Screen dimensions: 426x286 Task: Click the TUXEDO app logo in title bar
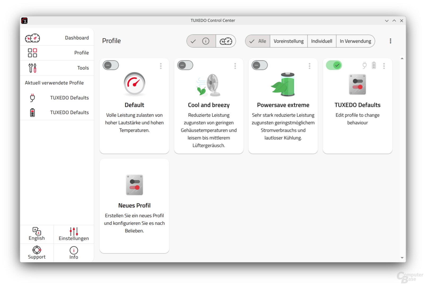pyautogui.click(x=24, y=21)
